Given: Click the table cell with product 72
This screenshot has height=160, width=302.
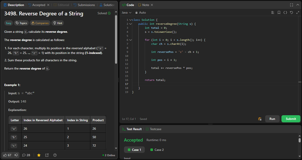Looking at the screenshot, I should point(98,145).
